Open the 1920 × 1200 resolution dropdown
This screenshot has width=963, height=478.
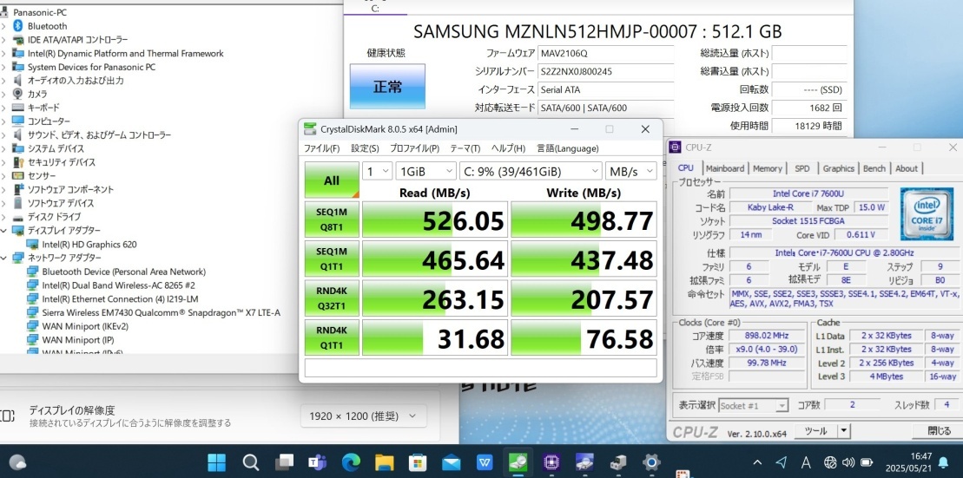[x=364, y=416]
